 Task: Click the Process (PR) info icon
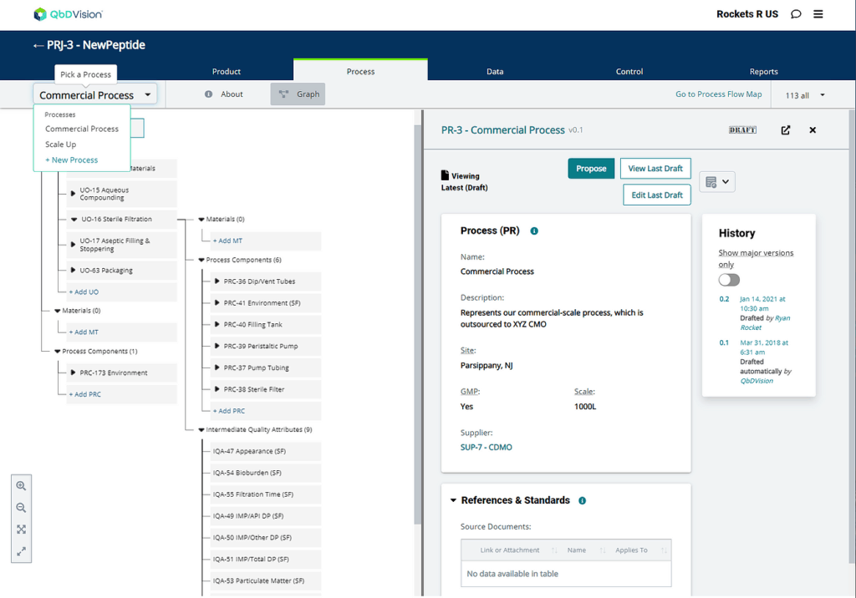533,231
